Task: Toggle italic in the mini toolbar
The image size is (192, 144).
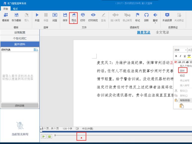Action: [x=180, y=56]
